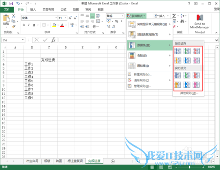This screenshot has width=220, height=170.
Task: Cut selection with the scissors icon
Action: click(14, 16)
